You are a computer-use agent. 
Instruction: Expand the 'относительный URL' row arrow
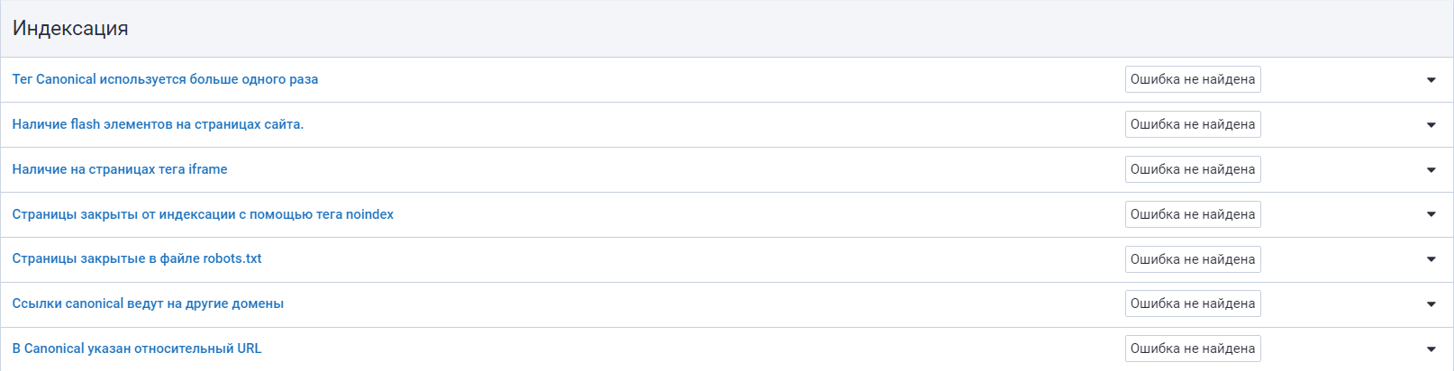[x=1431, y=349]
